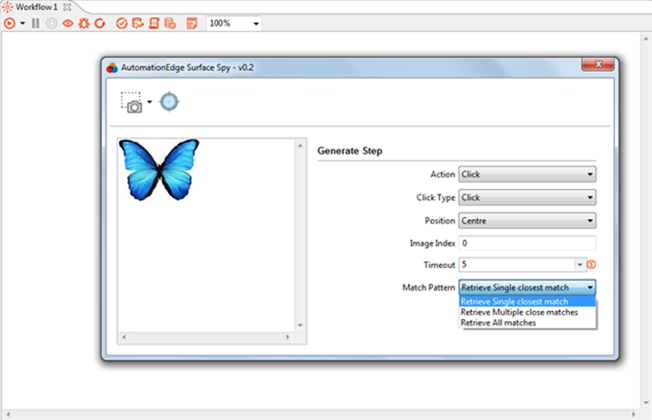Expand the Timeout dropdown arrow
This screenshot has height=420, width=652.
coord(580,265)
